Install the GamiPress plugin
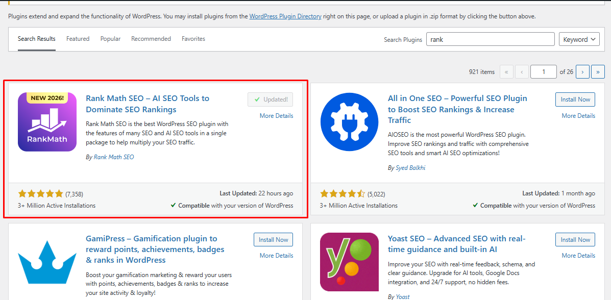611x300 pixels. click(x=274, y=240)
